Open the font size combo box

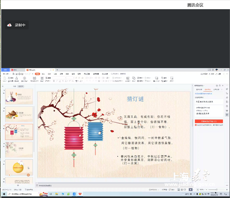click(x=71, y=78)
